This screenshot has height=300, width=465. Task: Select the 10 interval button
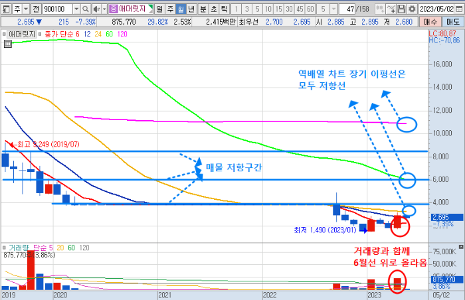pos(268,9)
